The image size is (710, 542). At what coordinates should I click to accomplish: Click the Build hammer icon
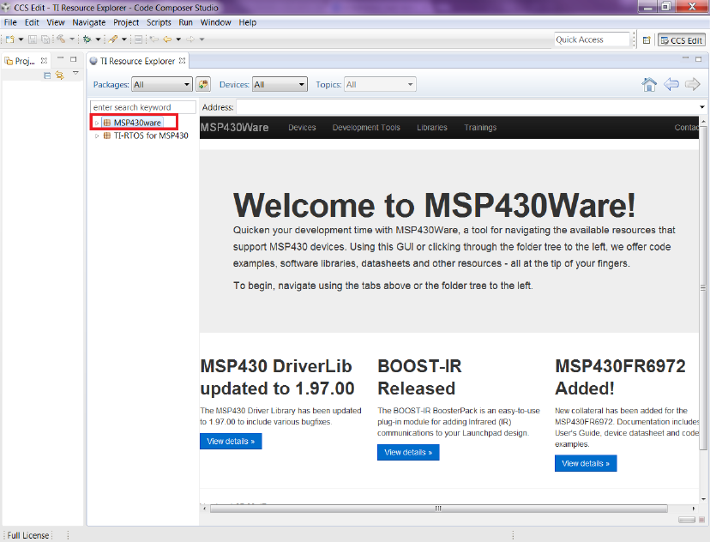pyautogui.click(x=61, y=39)
